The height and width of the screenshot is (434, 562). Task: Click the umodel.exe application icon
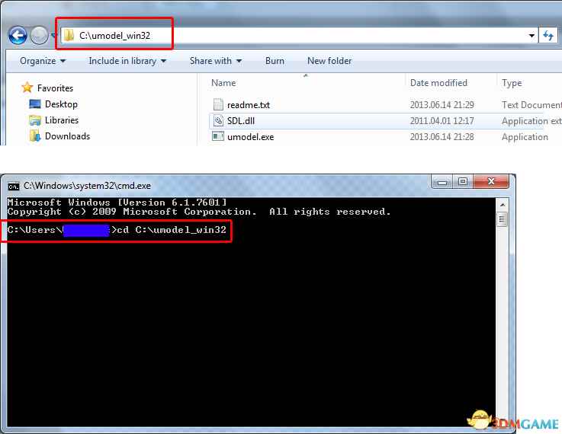[218, 136]
